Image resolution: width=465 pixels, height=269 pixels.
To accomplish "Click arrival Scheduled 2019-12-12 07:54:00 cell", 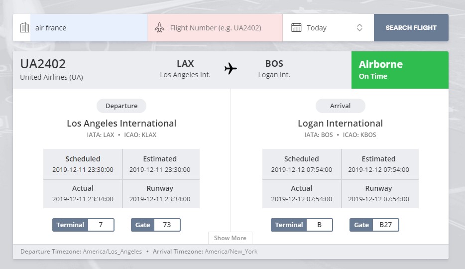I will click(302, 164).
